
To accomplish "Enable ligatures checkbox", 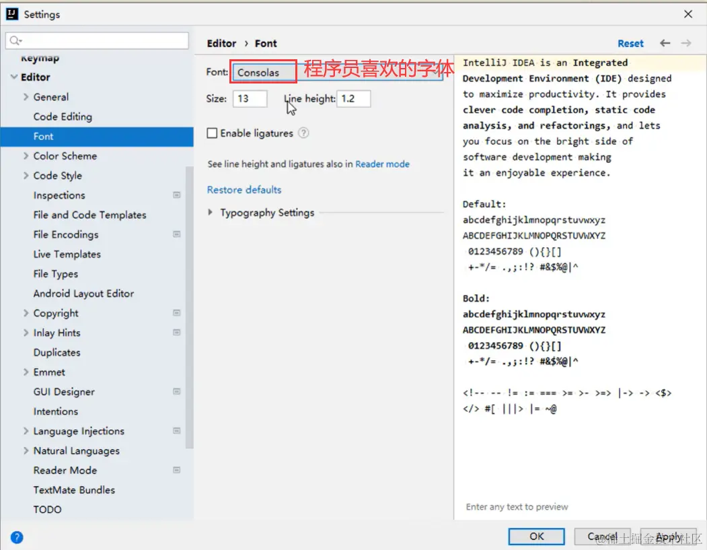I will [212, 133].
